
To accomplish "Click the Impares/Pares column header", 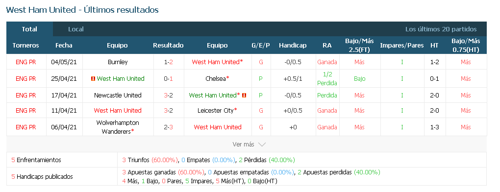I will pos(402,46).
